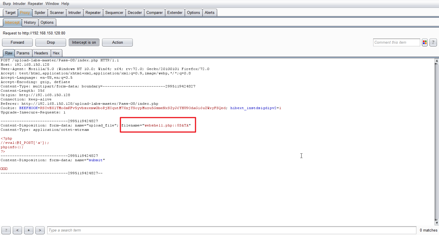Click the POST request line text
This screenshot has width=439, height=235.
60,60
